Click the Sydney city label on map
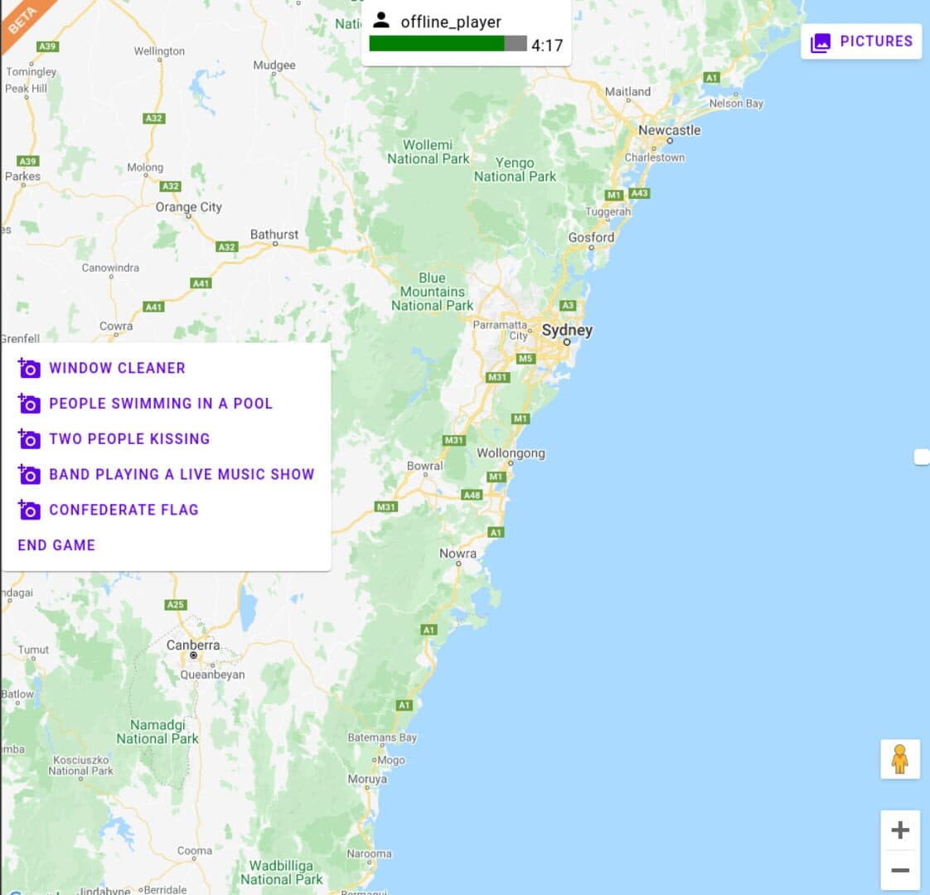The height and width of the screenshot is (895, 930). [x=567, y=331]
